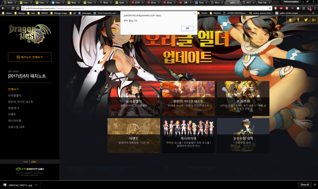This screenshot has width=318, height=189.
Task: Switch to the Divin tab
Action: click(x=217, y=2)
